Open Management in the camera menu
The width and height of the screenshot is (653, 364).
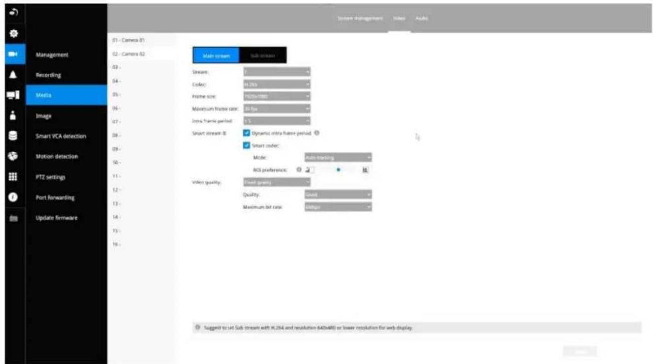(x=66, y=54)
